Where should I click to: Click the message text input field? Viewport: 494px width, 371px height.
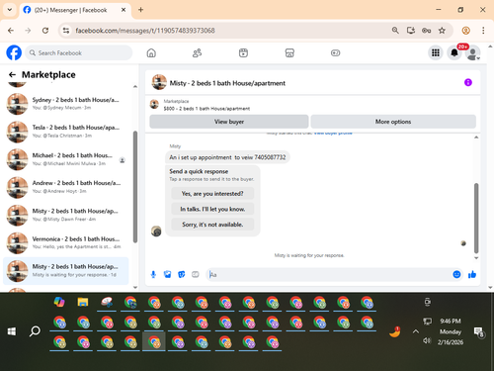329,274
